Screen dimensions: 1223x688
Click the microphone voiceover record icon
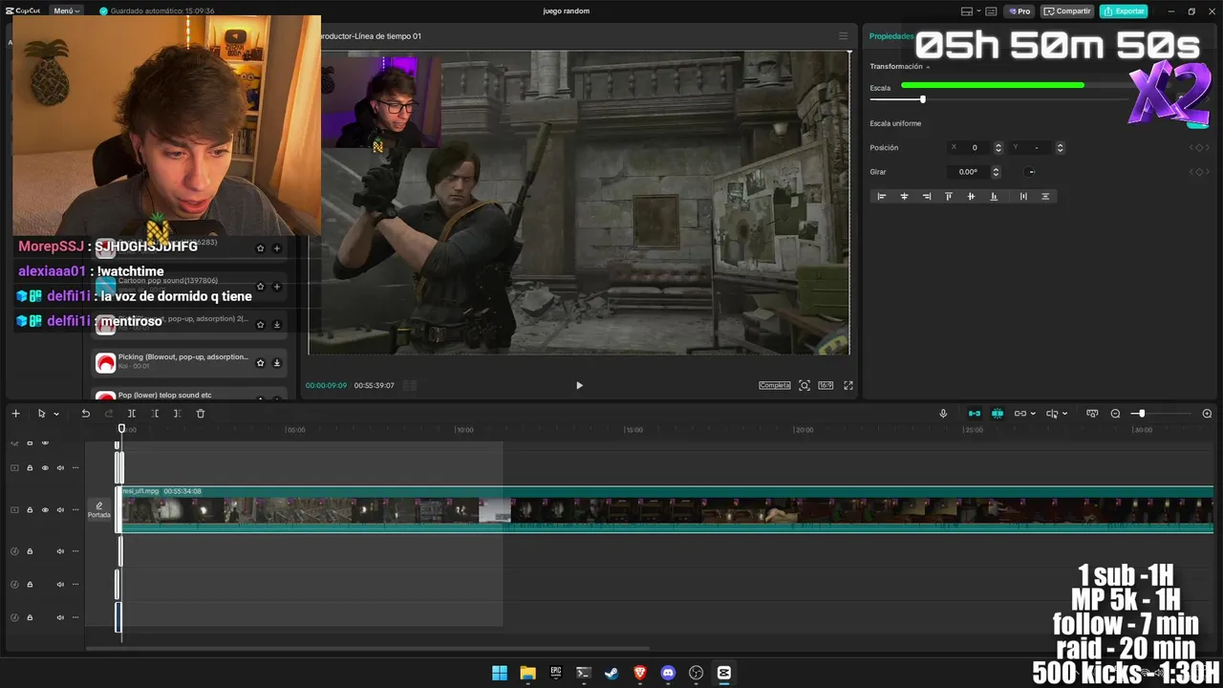pos(943,414)
